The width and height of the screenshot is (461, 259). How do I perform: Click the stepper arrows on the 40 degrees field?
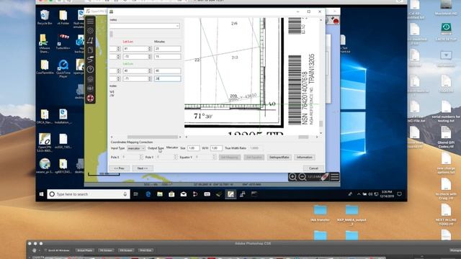[x=150, y=71]
